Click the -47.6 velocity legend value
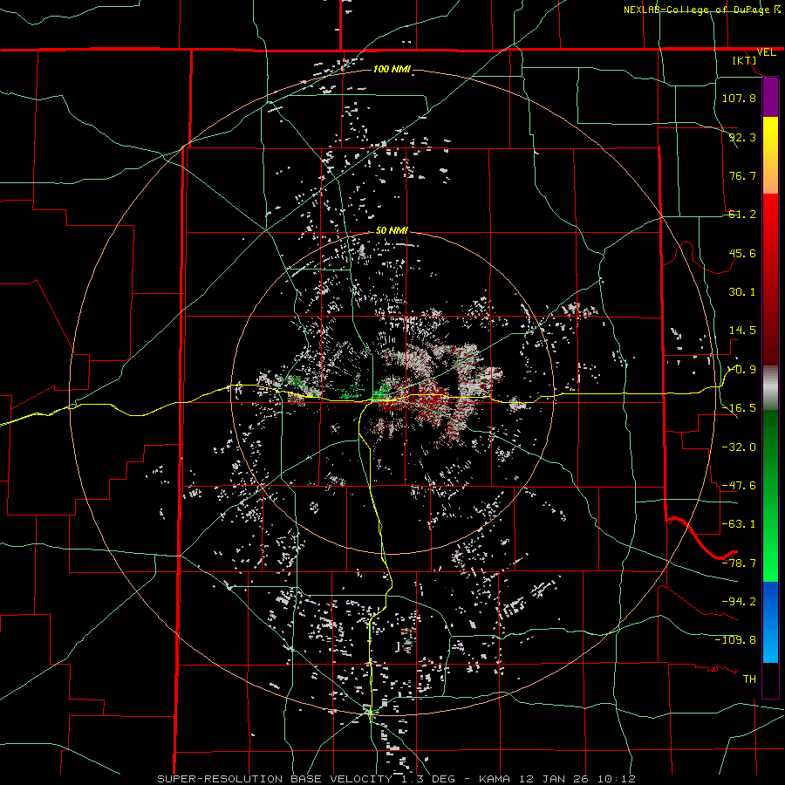Screen dimensions: 785x785 [x=739, y=486]
